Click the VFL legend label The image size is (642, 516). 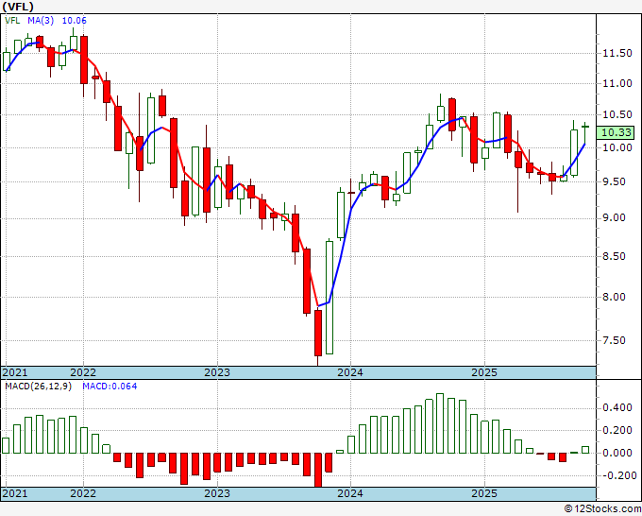click(12, 21)
